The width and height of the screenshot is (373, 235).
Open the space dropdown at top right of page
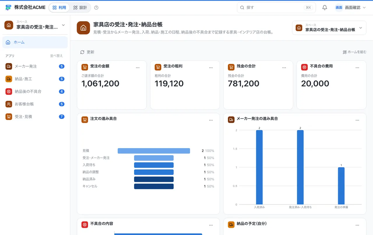coord(329,28)
